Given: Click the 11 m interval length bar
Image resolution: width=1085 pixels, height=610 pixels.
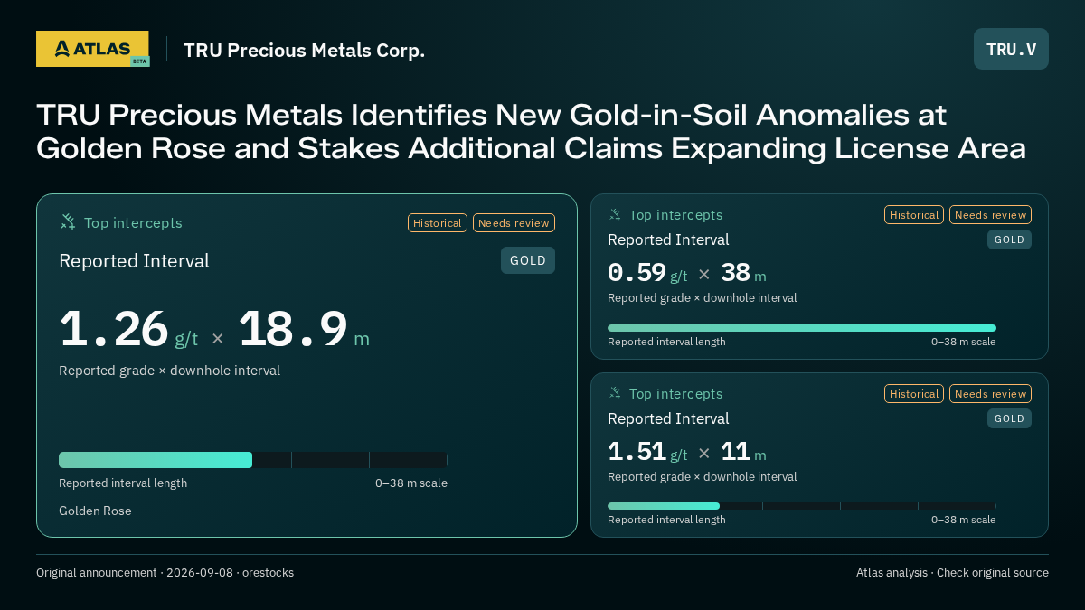Looking at the screenshot, I should click(x=802, y=506).
